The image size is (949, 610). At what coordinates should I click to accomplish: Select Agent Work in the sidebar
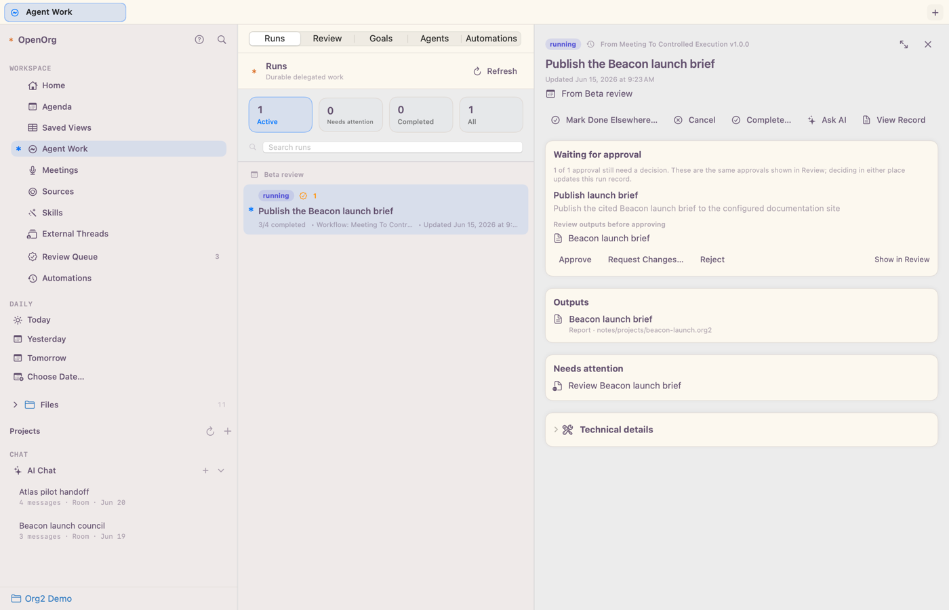119,149
